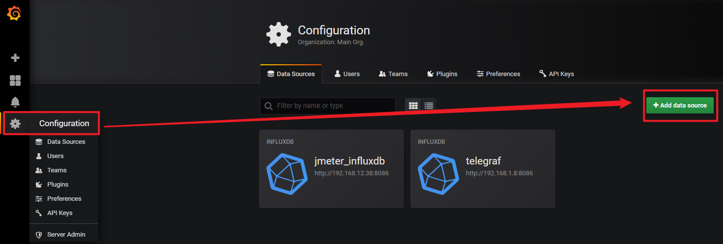Click the search magnifier icon in the filter box
This screenshot has height=244, width=723.
click(268, 106)
